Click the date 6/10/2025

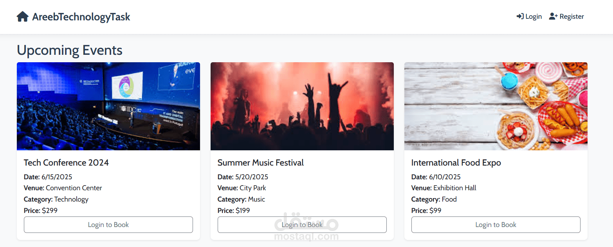point(445,177)
